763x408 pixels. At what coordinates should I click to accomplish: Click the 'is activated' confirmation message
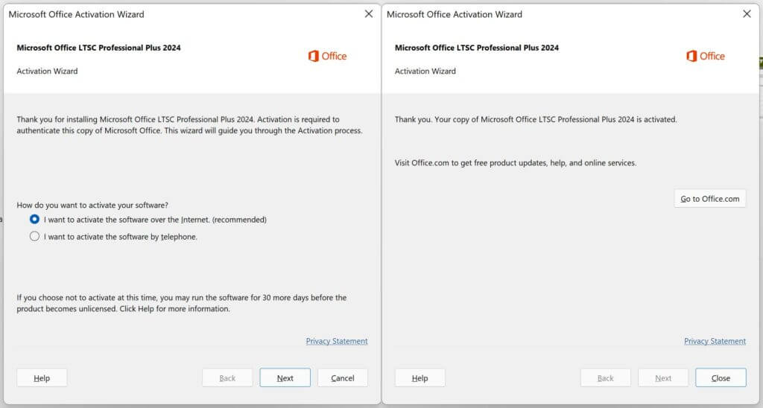click(536, 119)
